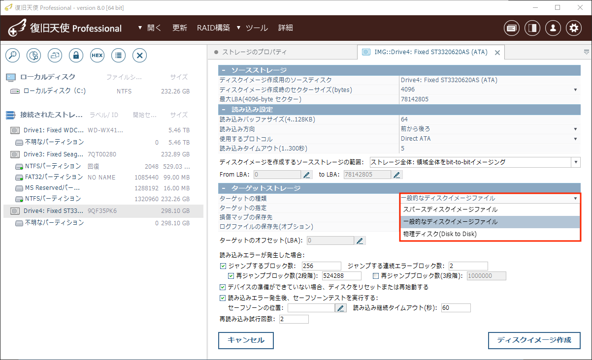This screenshot has width=592, height=360.
Task: Toggle the safe zone test after error checkbox
Action: point(224,298)
